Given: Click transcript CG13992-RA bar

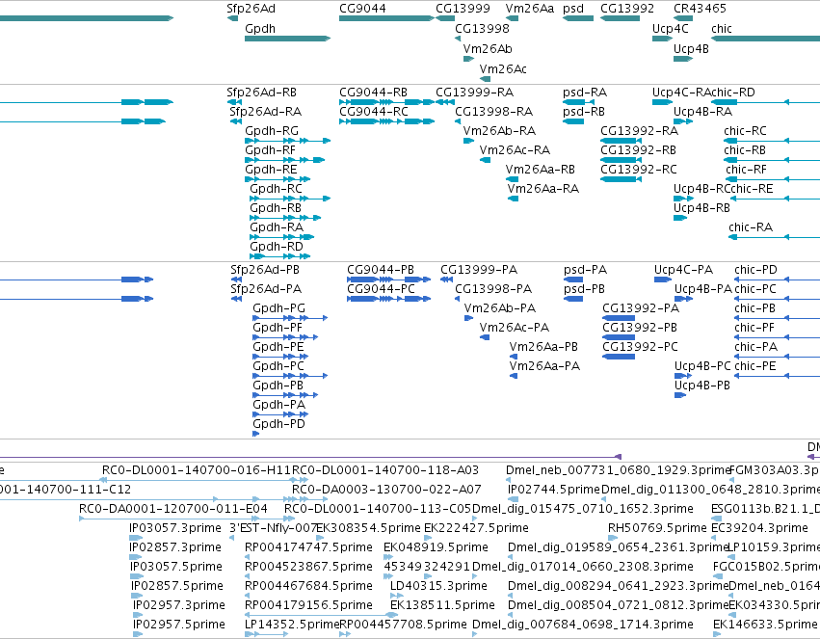Looking at the screenshot, I should click(621, 141).
